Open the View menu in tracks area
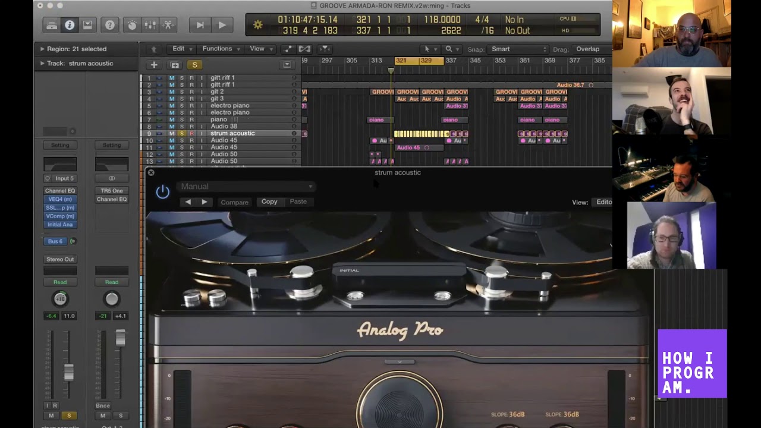The width and height of the screenshot is (761, 428). point(260,49)
